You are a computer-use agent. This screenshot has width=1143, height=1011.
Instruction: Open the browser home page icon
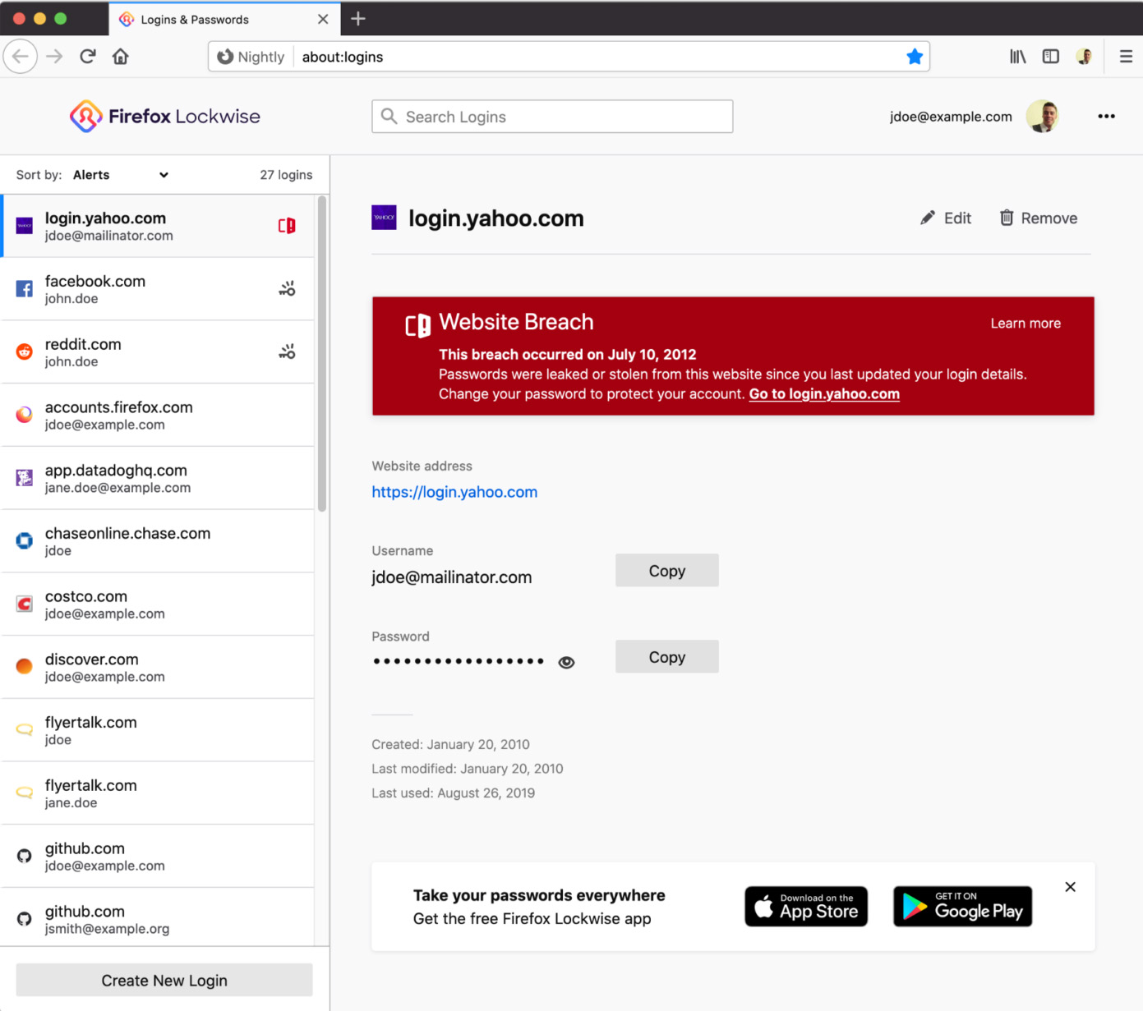(x=121, y=57)
